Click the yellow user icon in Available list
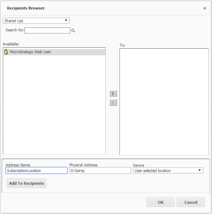This screenshot has height=214, width=212. 6,52
